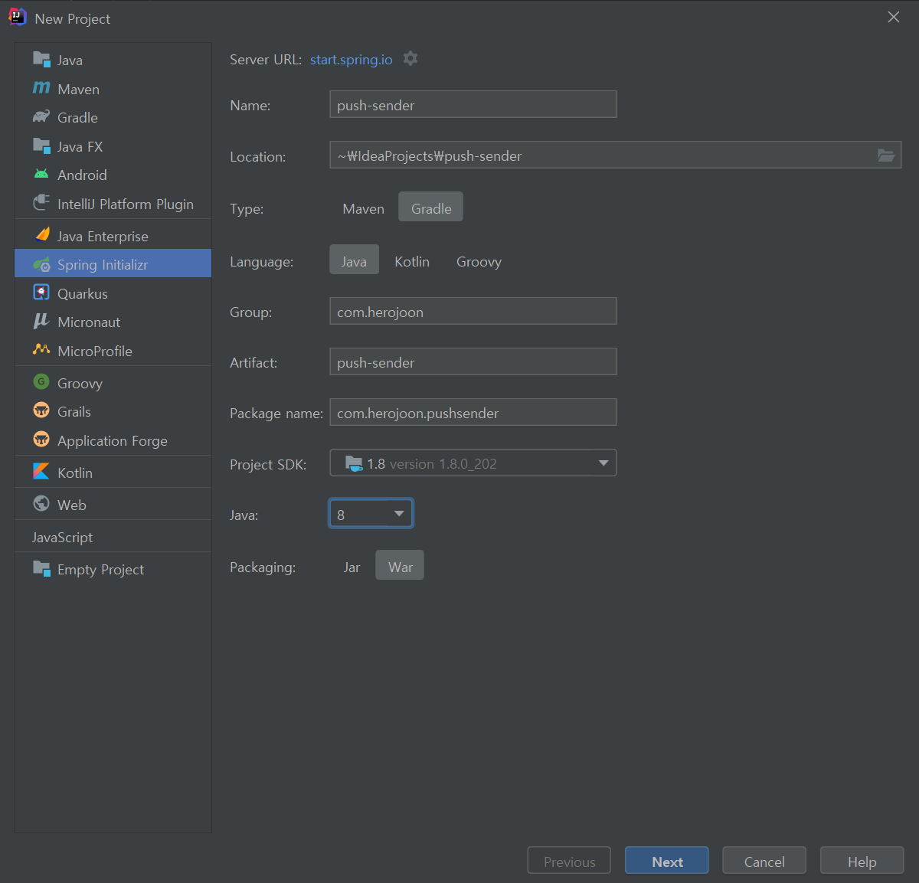
Task: Select JavaScript in the list
Action: (113, 537)
